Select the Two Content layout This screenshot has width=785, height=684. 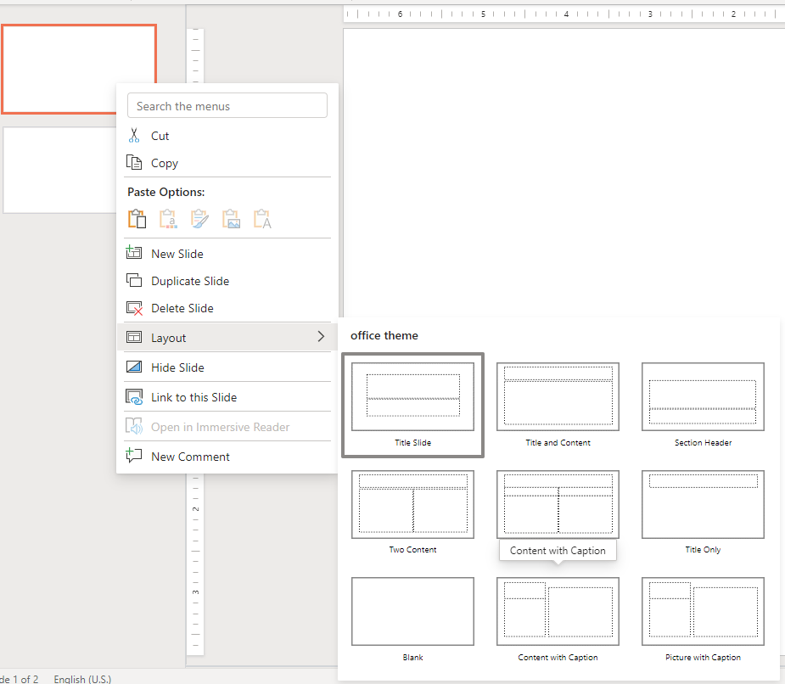[412, 505]
